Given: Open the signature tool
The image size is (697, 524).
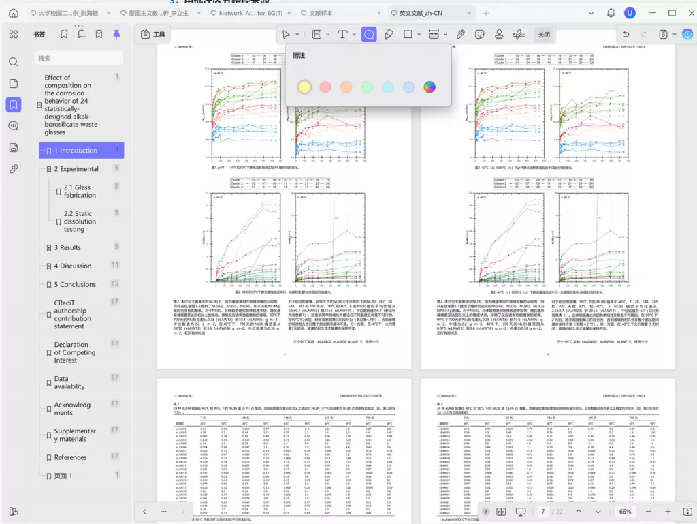Looking at the screenshot, I should [x=518, y=34].
